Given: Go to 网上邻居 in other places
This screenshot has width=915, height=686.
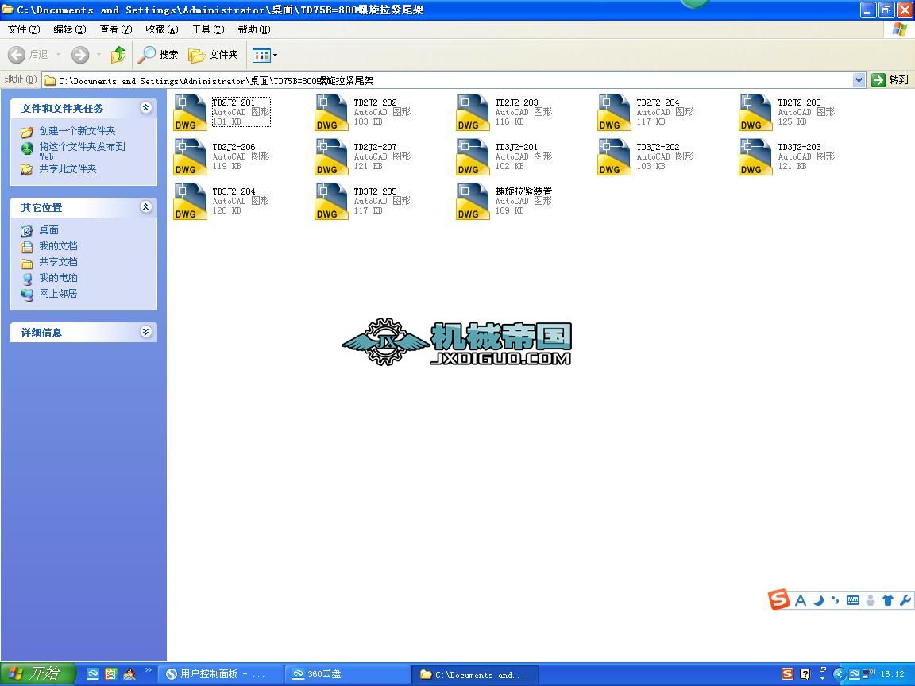Looking at the screenshot, I should coord(58,294).
